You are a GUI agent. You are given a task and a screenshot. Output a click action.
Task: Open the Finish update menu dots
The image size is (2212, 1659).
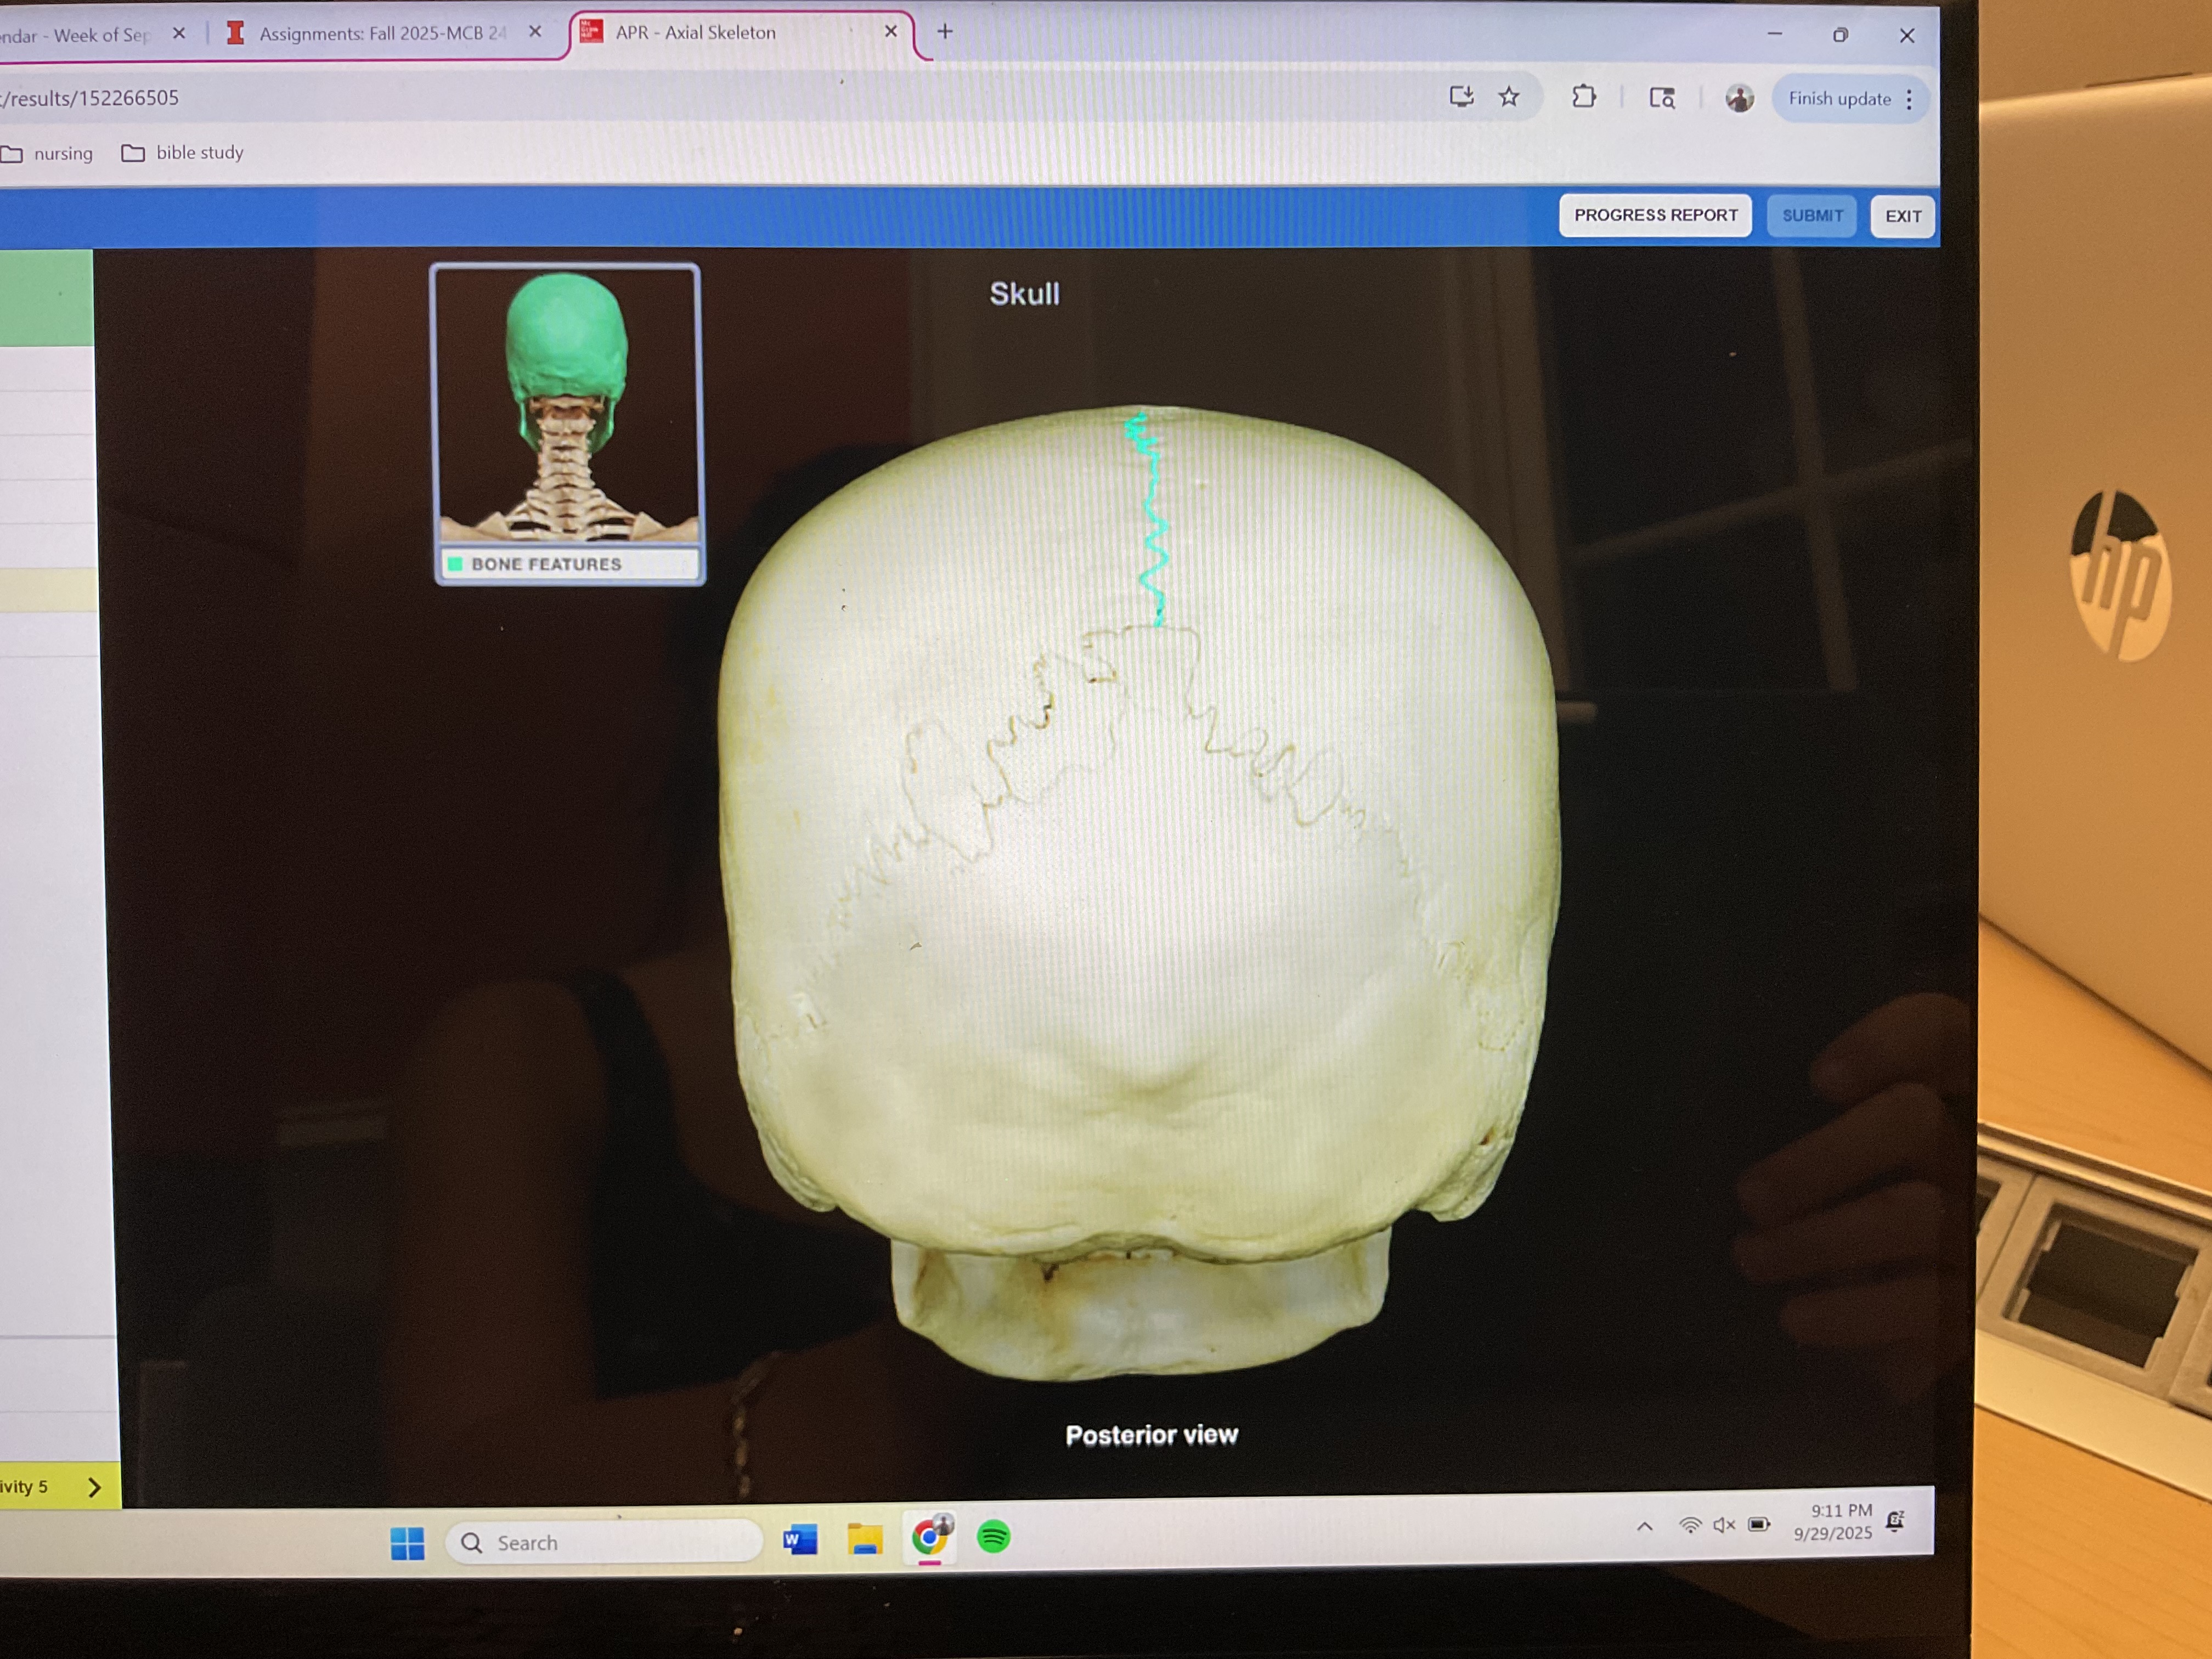(1909, 99)
